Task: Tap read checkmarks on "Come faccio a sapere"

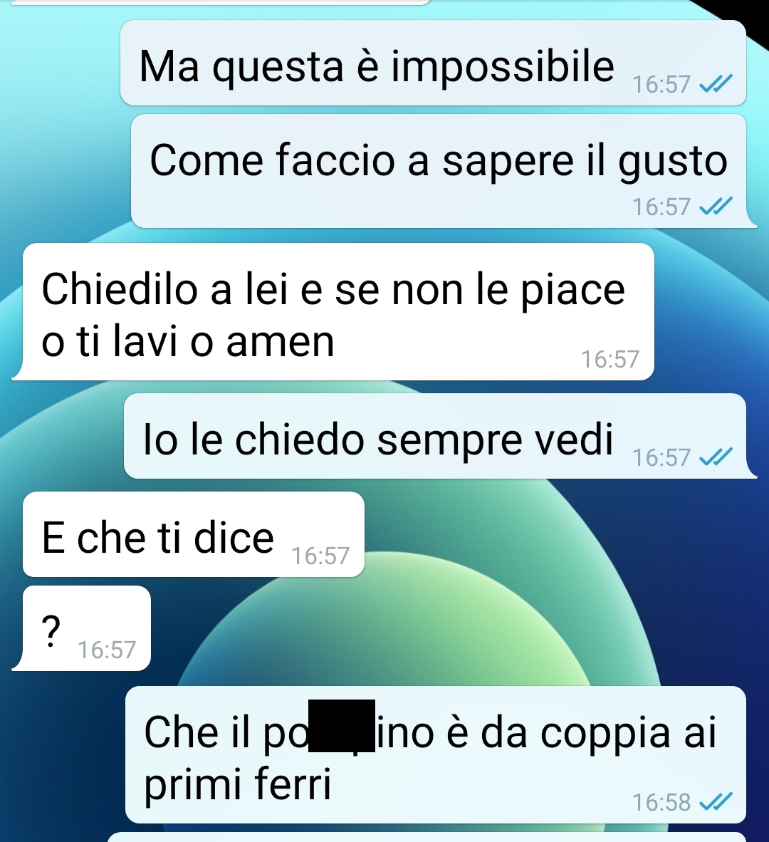Action: click(716, 206)
